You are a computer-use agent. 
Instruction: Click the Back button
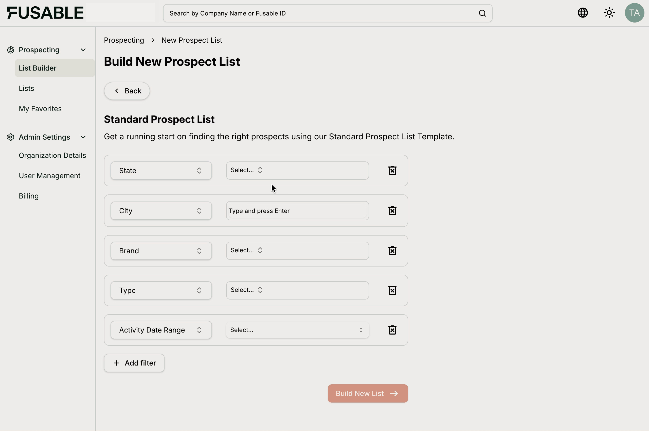127,91
